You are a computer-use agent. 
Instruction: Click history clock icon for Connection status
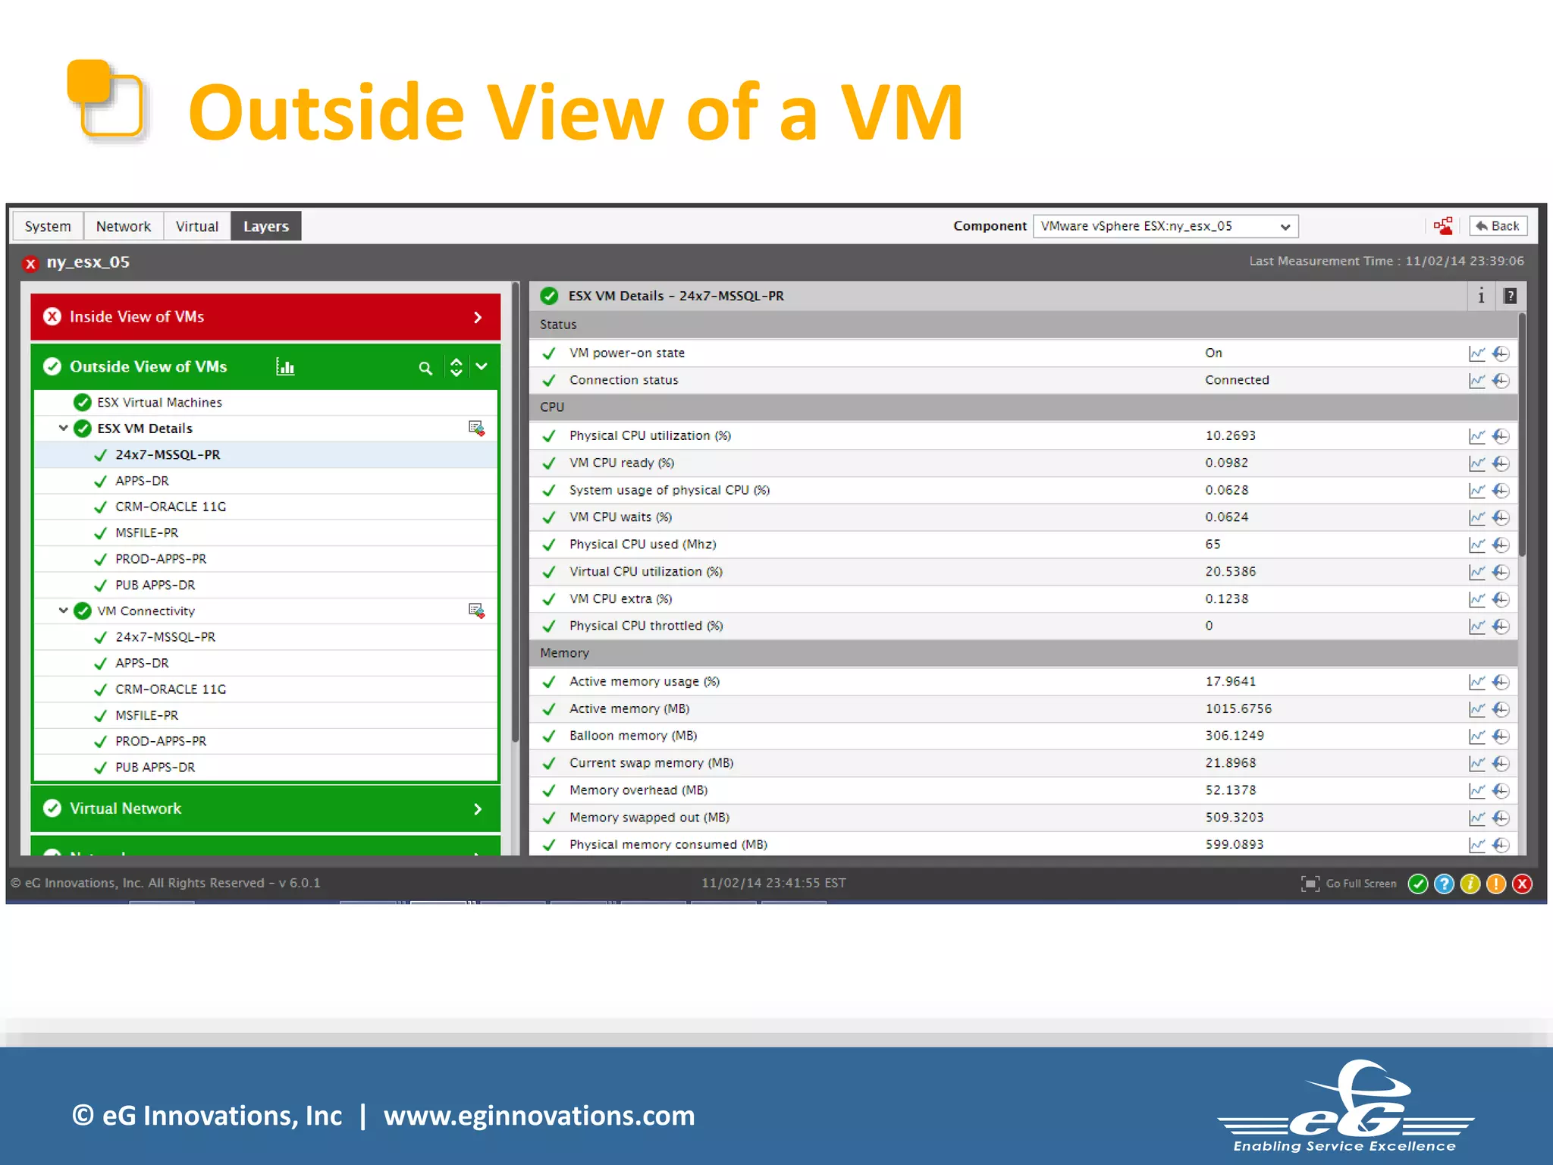1501,381
